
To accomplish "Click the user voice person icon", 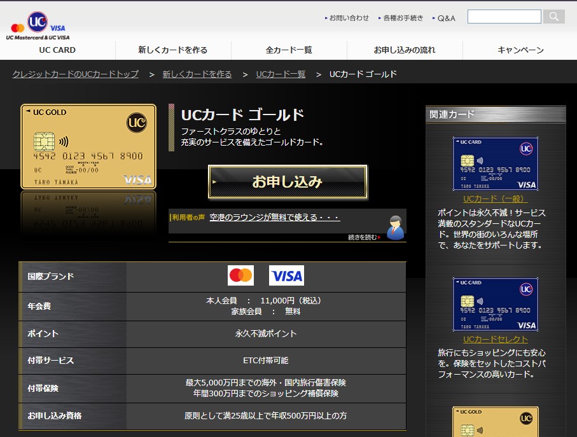I will 395,226.
